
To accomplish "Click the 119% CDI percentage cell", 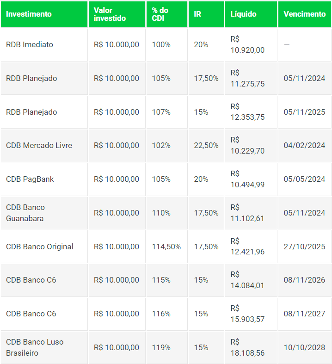I will pyautogui.click(x=161, y=347).
